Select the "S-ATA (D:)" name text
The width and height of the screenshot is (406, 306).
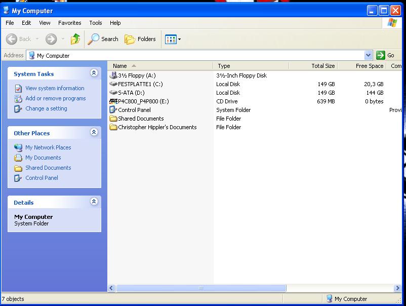click(x=131, y=93)
